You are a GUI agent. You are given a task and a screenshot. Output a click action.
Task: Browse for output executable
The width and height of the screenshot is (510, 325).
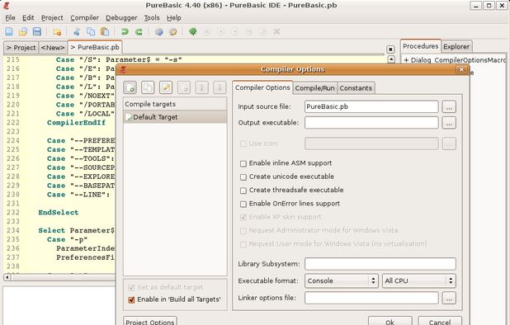pos(449,123)
